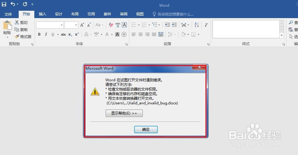This screenshot has width=298, height=155.
Task: Open the underline style dropdown arrow
Action: click(58, 34)
